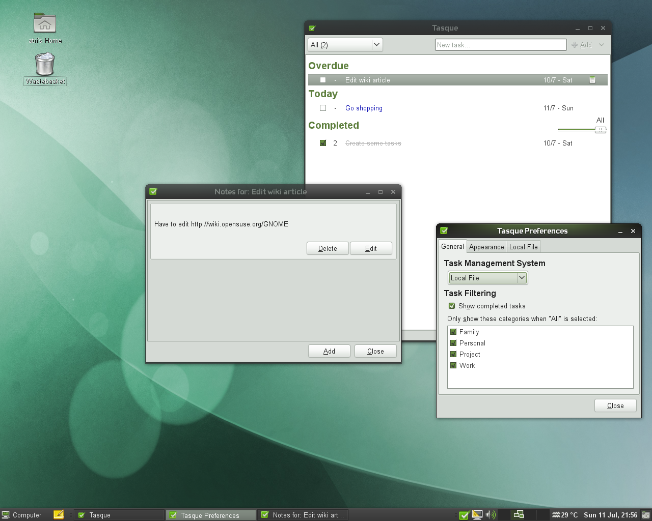The width and height of the screenshot is (652, 521).
Task: Switch to the Appearance tab
Action: (486, 247)
